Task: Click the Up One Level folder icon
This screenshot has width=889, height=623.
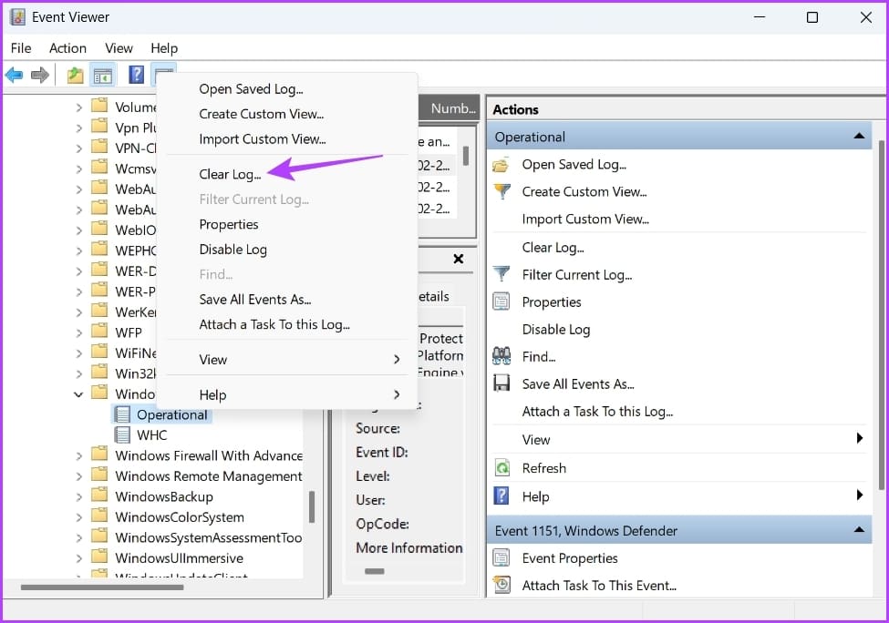Action: pyautogui.click(x=75, y=75)
